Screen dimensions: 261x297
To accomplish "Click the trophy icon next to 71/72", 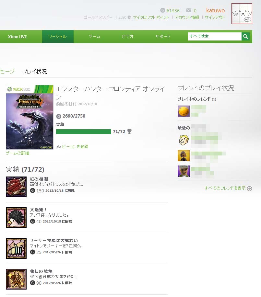I will coord(129,131).
